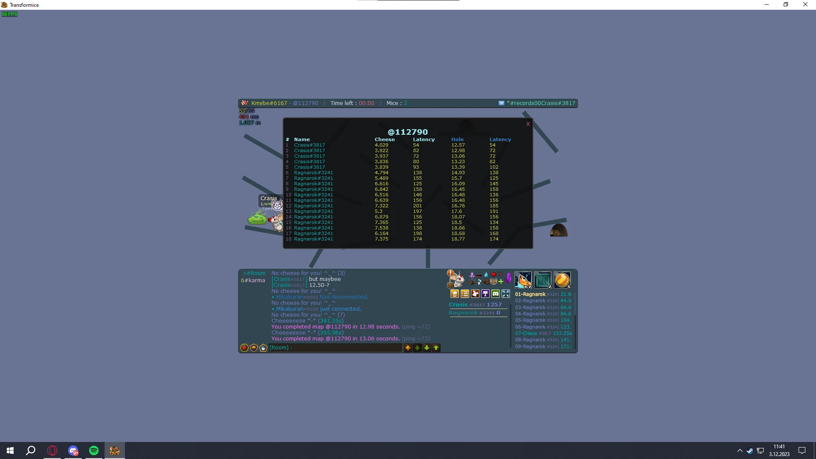Click the green cheese on the map
The height and width of the screenshot is (459, 816).
[257, 218]
